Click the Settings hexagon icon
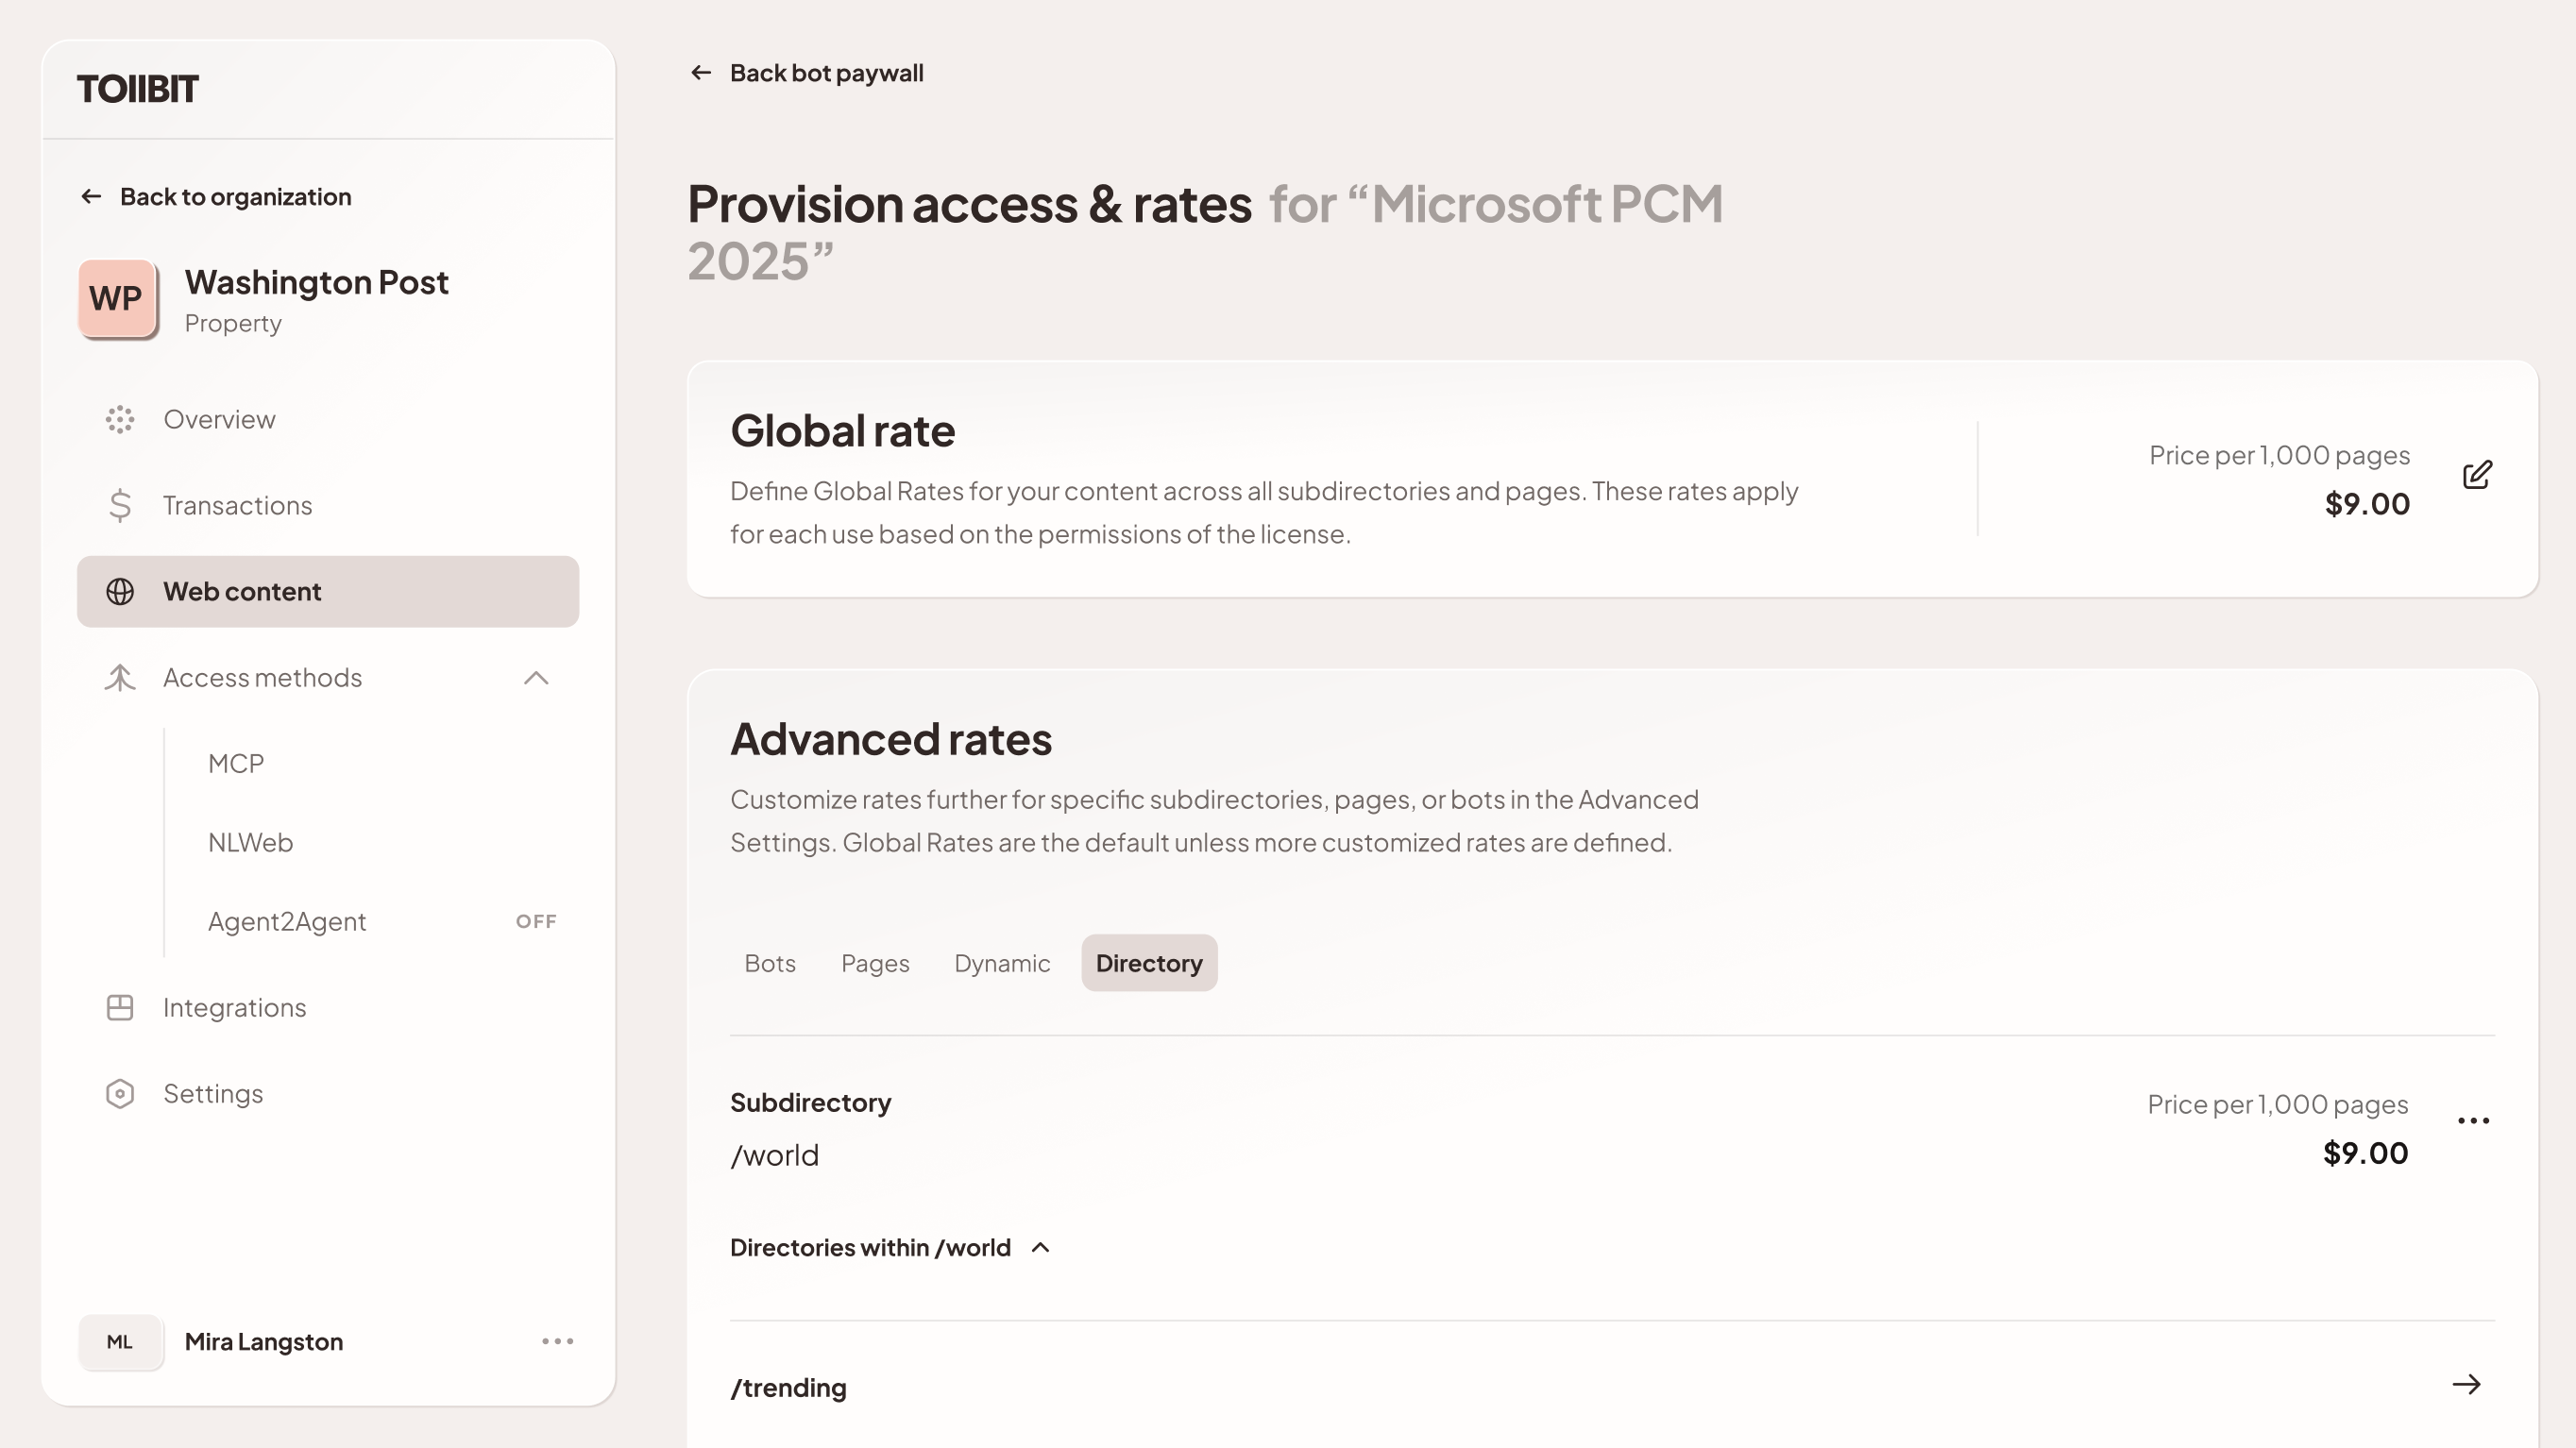Image resolution: width=2576 pixels, height=1448 pixels. (x=120, y=1093)
